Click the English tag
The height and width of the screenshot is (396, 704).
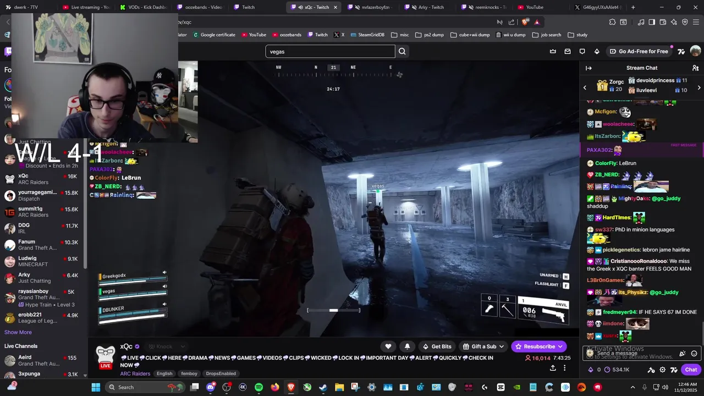[x=164, y=373]
